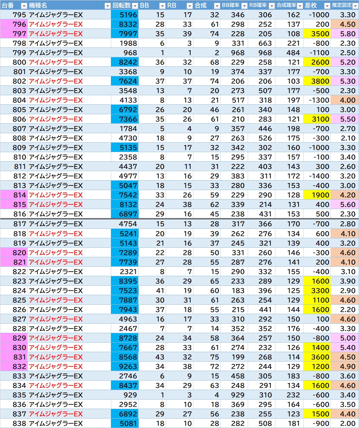Viewport: 359px width, 428px height.
Task: Select yellow 差枚 cell 3800
Action: (317, 81)
